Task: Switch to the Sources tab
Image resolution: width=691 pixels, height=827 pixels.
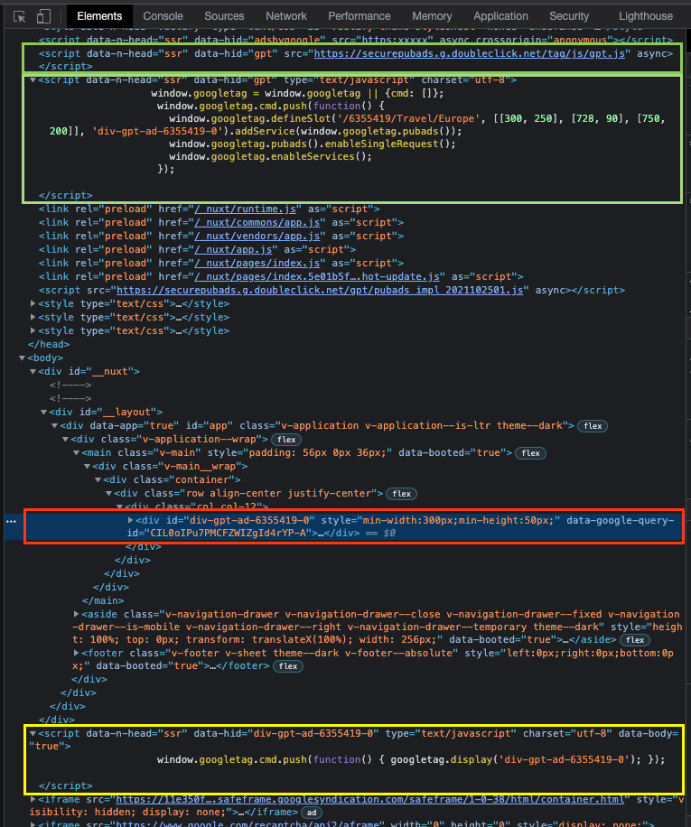Action: click(x=224, y=16)
